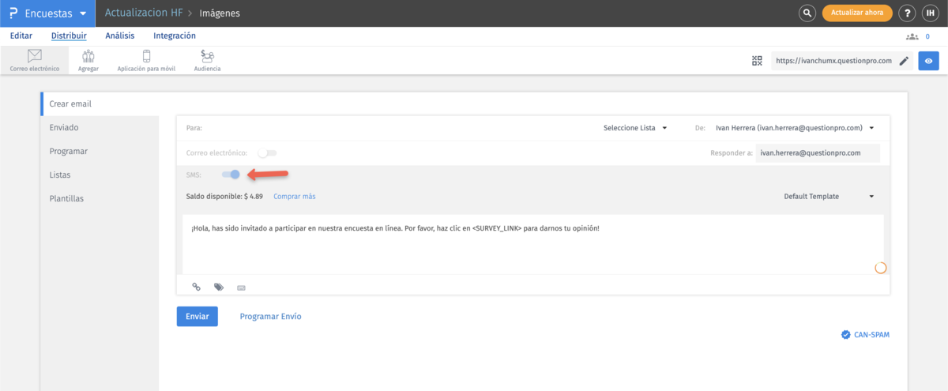Click the Comprar más link
The width and height of the screenshot is (948, 391).
[294, 197]
